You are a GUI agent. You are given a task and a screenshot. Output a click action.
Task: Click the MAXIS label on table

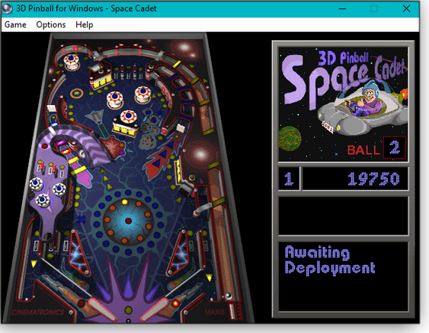point(215,312)
